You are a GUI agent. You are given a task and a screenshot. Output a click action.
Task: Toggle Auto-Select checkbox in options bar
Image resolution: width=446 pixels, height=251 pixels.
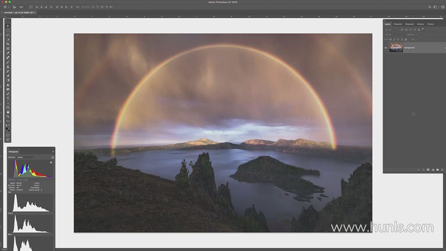coord(14,7)
